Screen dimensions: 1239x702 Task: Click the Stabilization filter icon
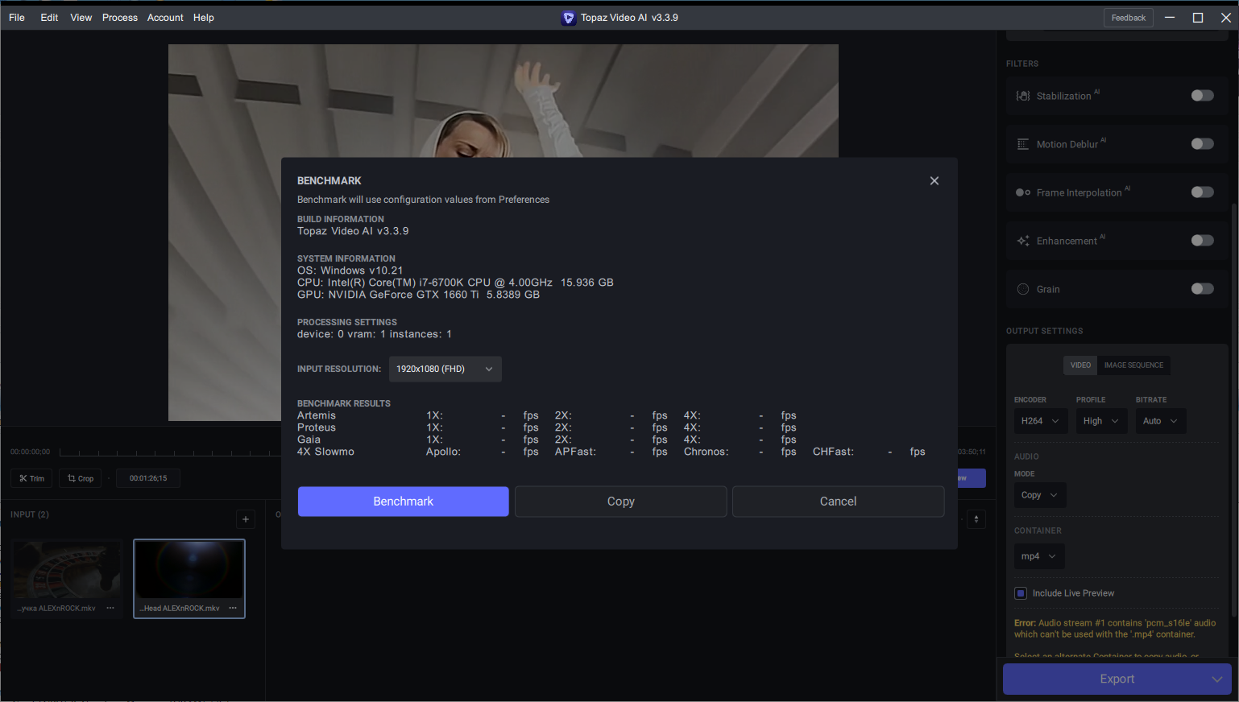click(x=1023, y=96)
